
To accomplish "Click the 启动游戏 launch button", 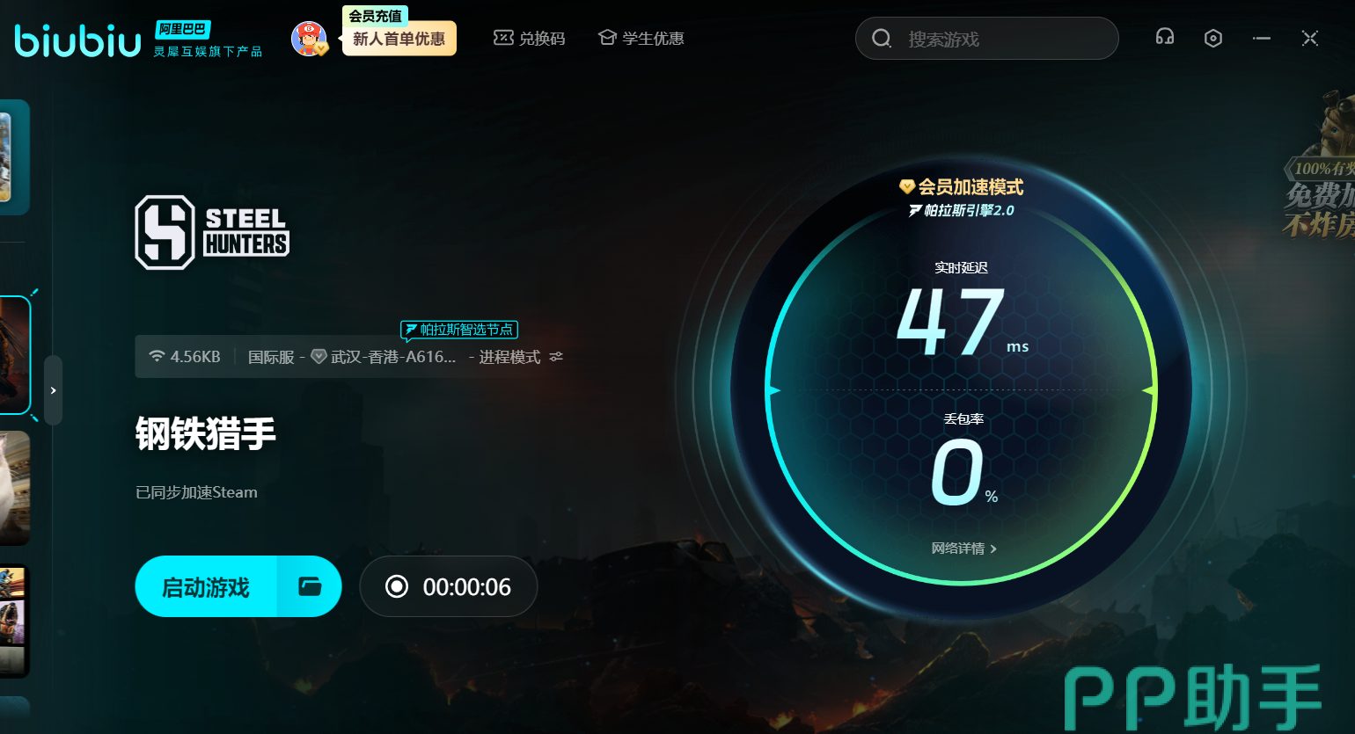I will coord(207,586).
